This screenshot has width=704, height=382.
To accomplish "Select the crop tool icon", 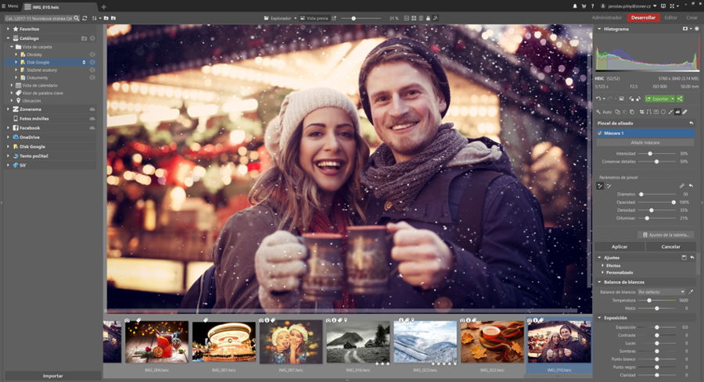I will 641,112.
